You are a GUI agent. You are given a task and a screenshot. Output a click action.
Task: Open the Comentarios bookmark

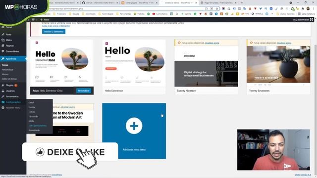[160, 14]
